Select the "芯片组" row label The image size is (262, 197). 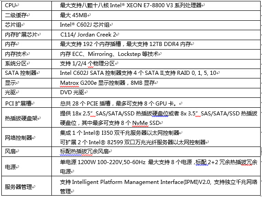click(x=13, y=25)
